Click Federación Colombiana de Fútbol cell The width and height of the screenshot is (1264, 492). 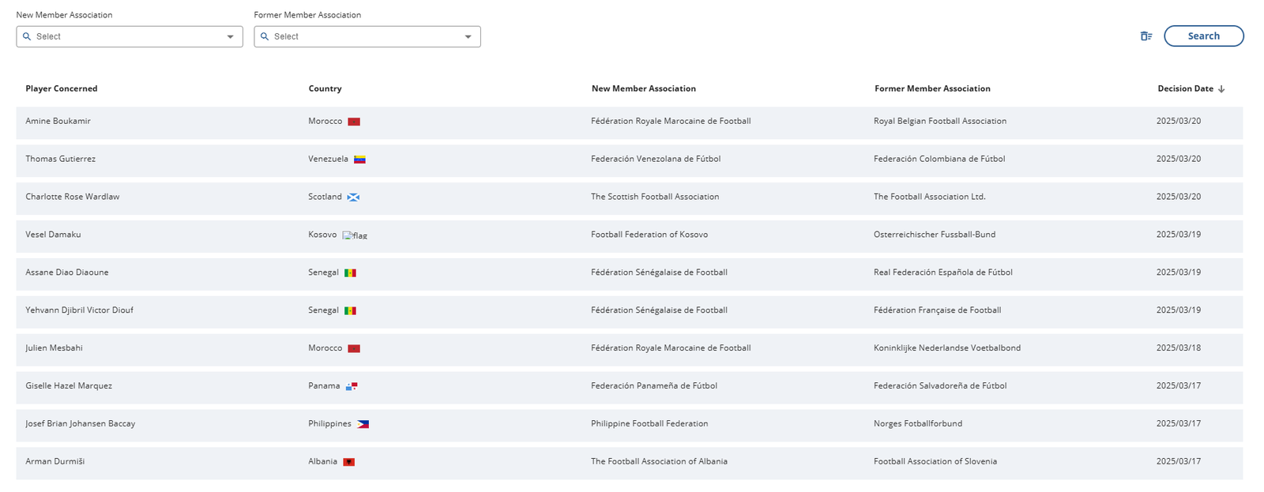click(x=939, y=159)
